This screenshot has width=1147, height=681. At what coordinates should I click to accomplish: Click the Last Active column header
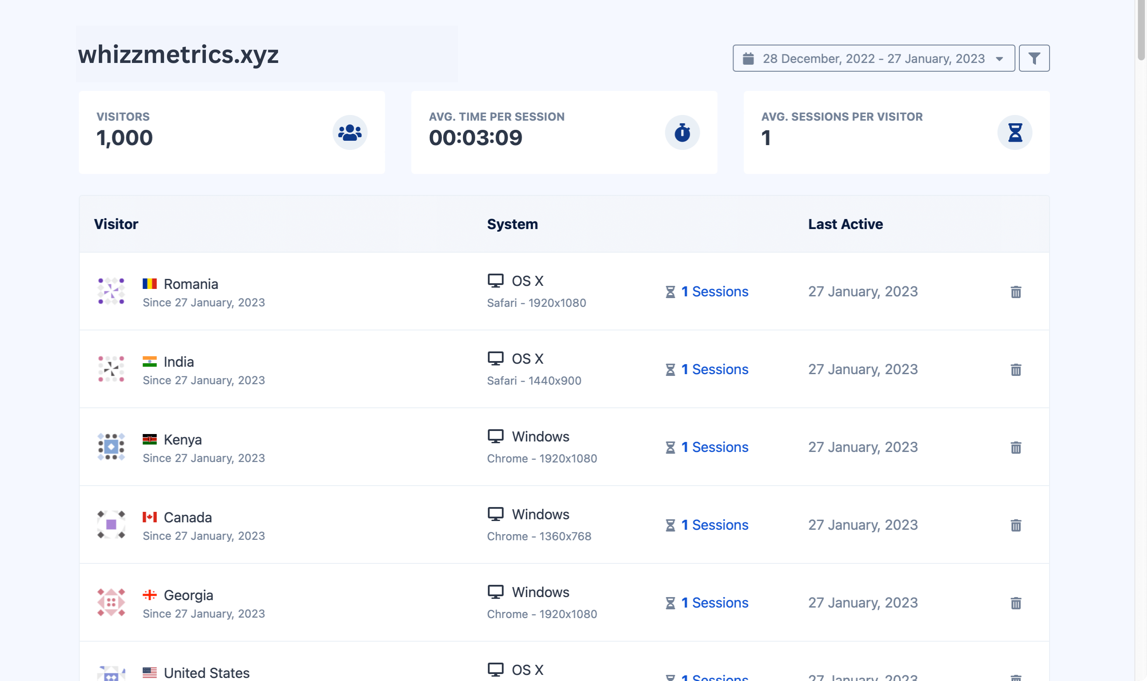click(x=845, y=224)
